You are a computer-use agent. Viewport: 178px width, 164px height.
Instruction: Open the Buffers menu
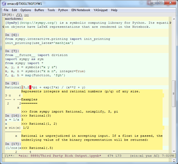coord(39,10)
